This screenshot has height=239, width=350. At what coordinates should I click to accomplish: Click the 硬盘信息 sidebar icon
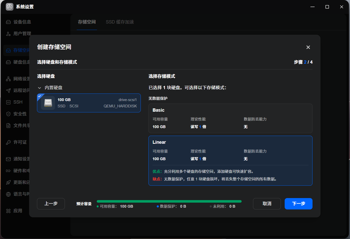8,62
